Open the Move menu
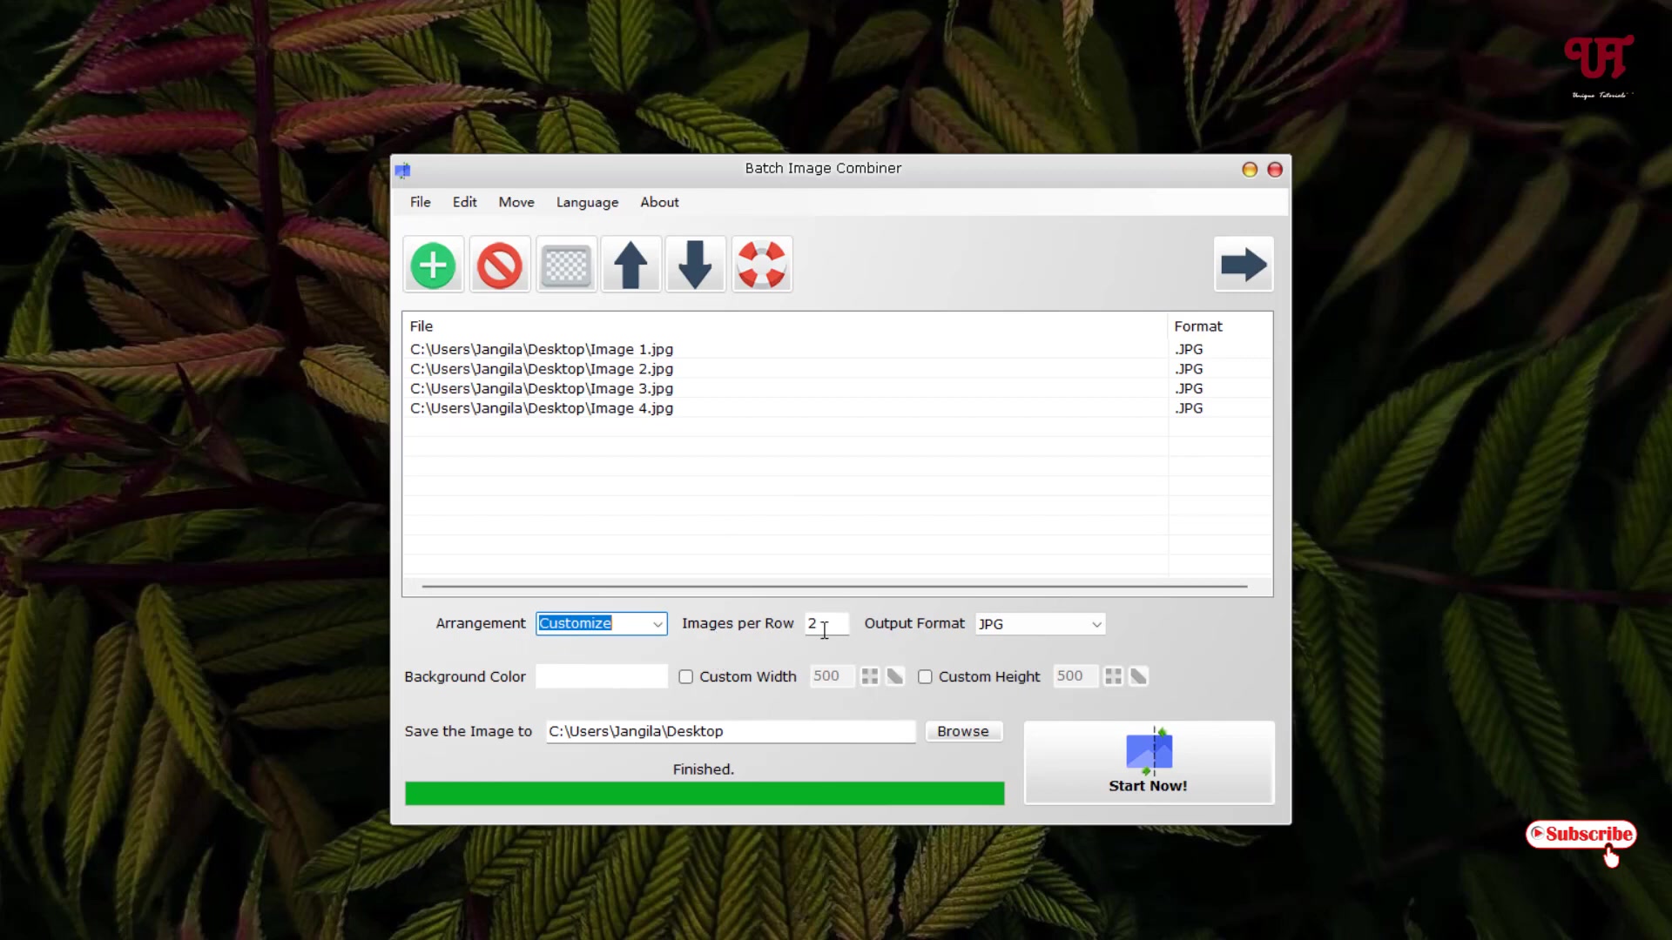The width and height of the screenshot is (1672, 940). [x=516, y=202]
